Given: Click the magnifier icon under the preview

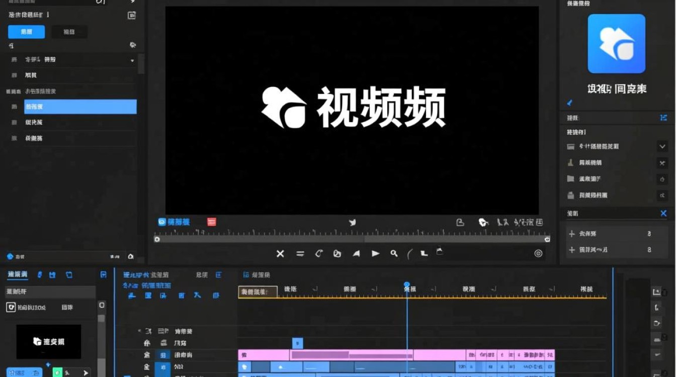Looking at the screenshot, I should (394, 254).
